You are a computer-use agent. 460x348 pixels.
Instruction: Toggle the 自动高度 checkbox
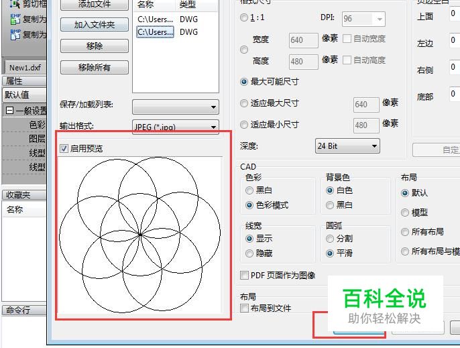click(347, 60)
